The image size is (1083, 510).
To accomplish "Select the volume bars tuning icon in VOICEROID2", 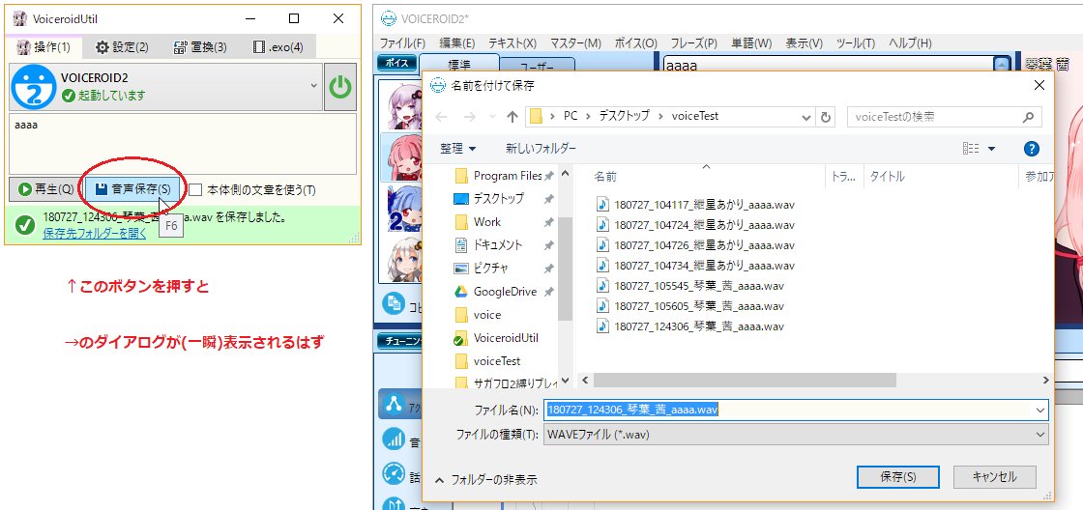I will (395, 439).
